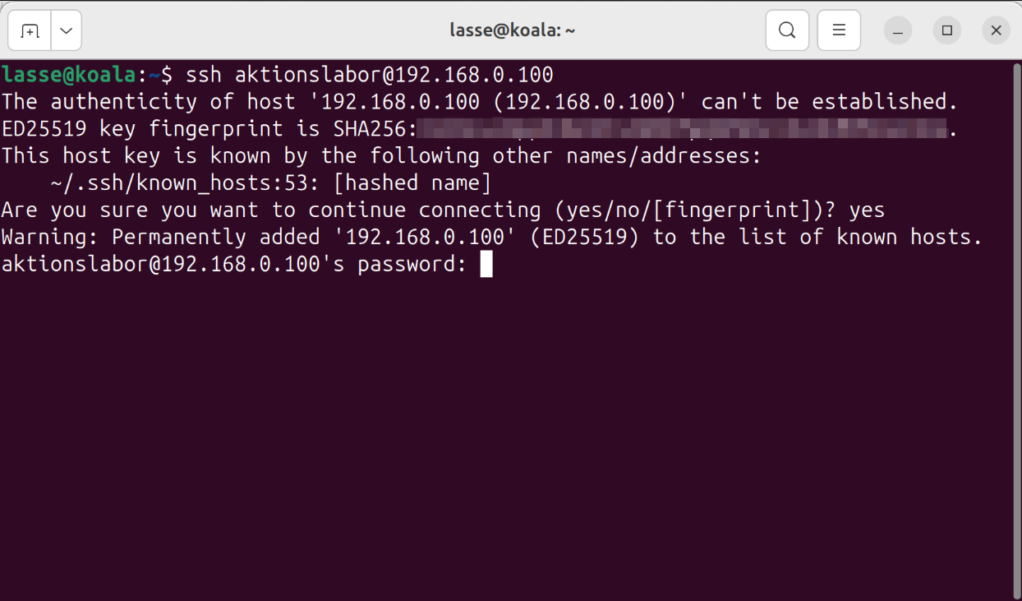
Task: Expand the new tab profile dropdown arrow
Action: tap(66, 31)
